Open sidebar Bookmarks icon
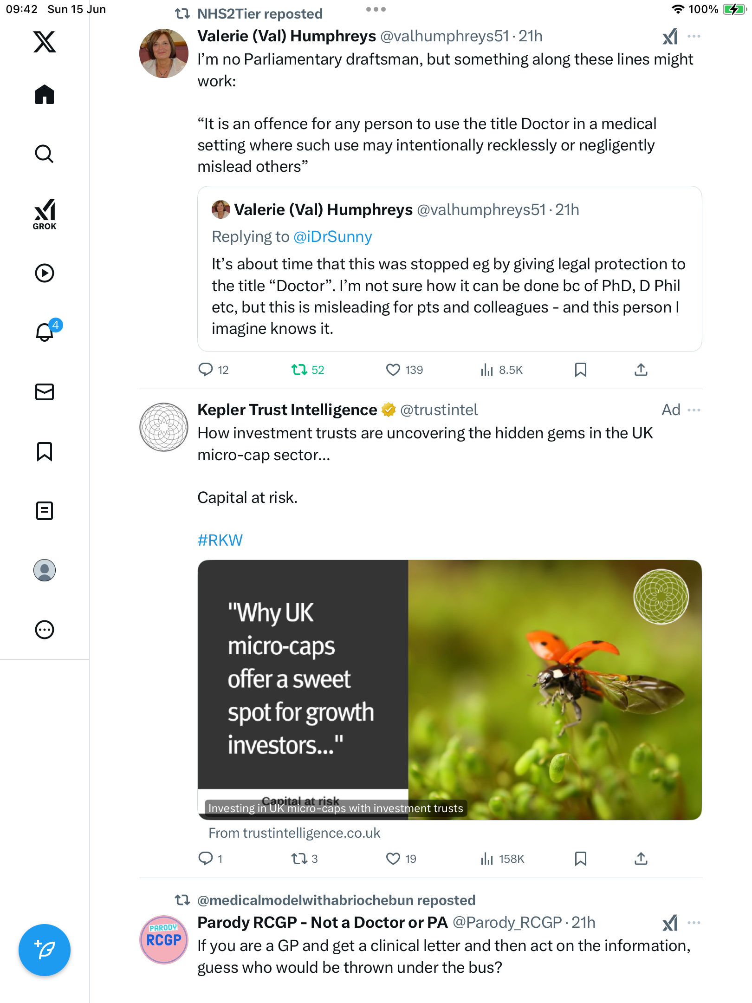The height and width of the screenshot is (1003, 752). pyautogui.click(x=45, y=451)
